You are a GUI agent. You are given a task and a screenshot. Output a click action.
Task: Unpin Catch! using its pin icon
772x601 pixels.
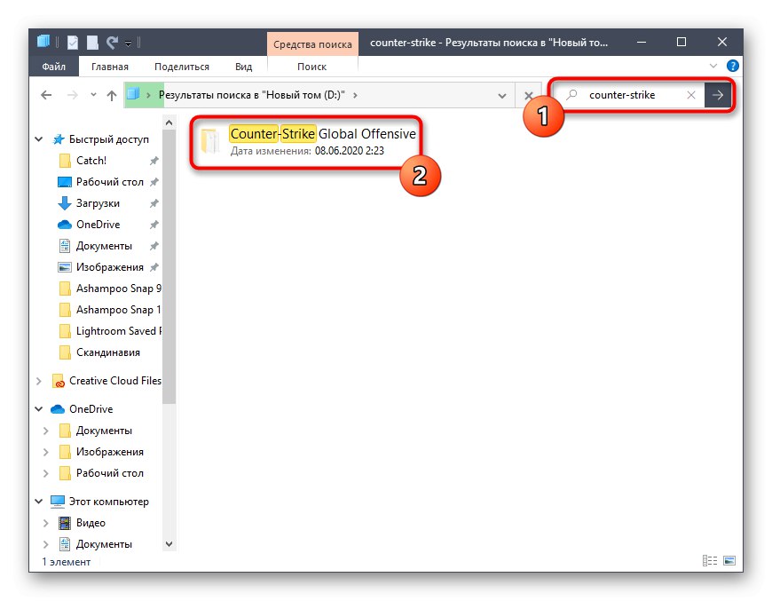pyautogui.click(x=154, y=161)
